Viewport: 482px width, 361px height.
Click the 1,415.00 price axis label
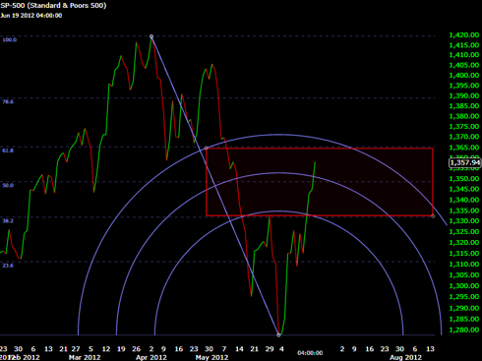(x=464, y=45)
